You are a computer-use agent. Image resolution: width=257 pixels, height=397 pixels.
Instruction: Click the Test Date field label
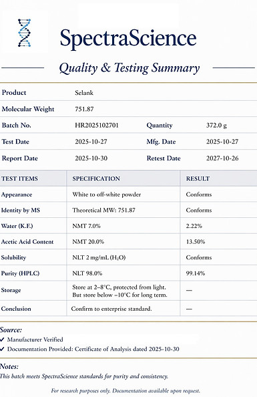15,142
